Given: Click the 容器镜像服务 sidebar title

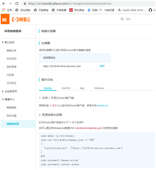Looking at the screenshot, I should 13,31.
